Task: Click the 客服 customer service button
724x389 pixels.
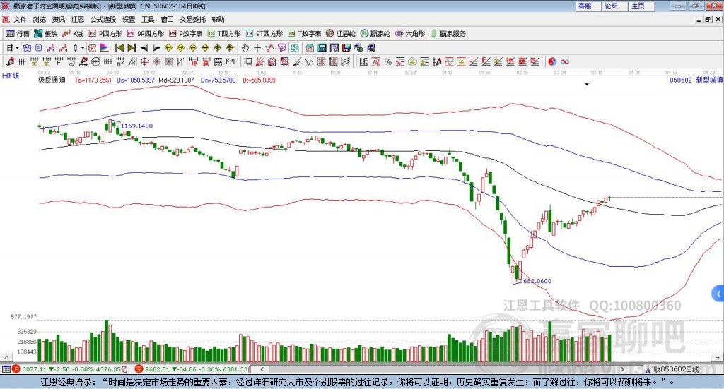Action: 588,6
